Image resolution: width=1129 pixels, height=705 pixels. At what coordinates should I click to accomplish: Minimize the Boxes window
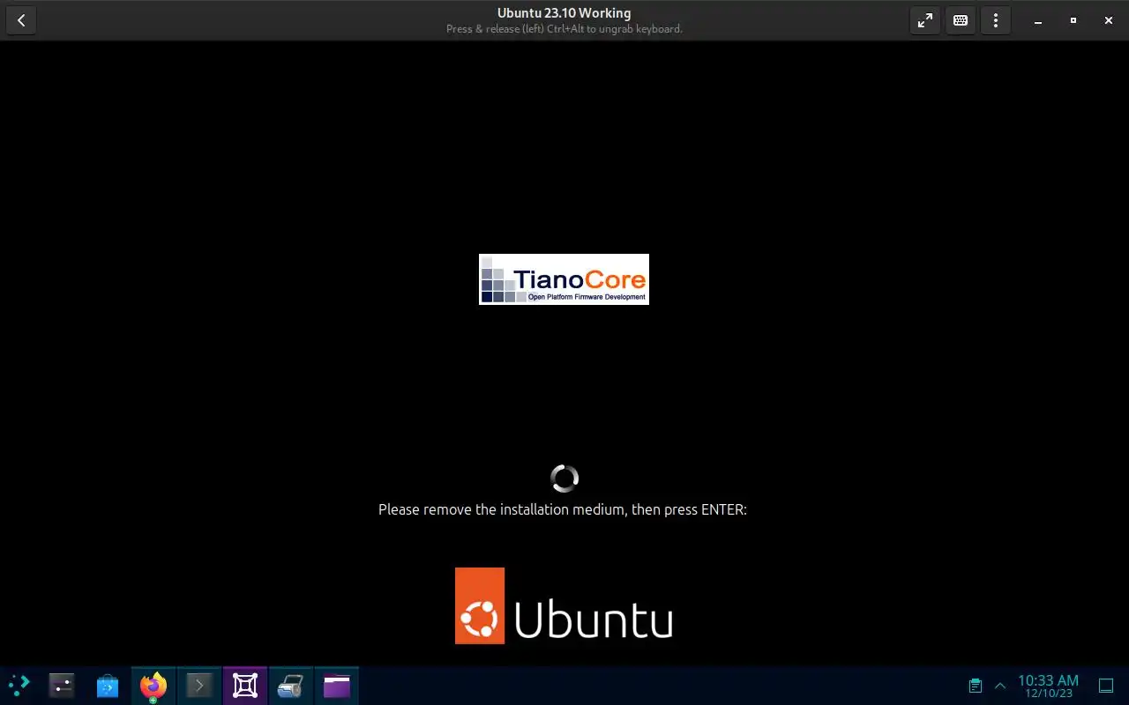pyautogui.click(x=1038, y=20)
